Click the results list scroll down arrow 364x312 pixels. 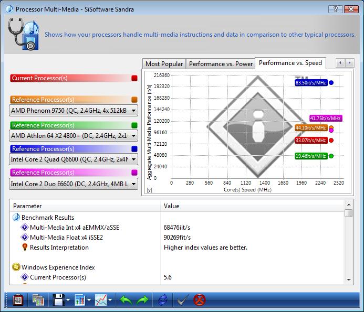(x=349, y=280)
